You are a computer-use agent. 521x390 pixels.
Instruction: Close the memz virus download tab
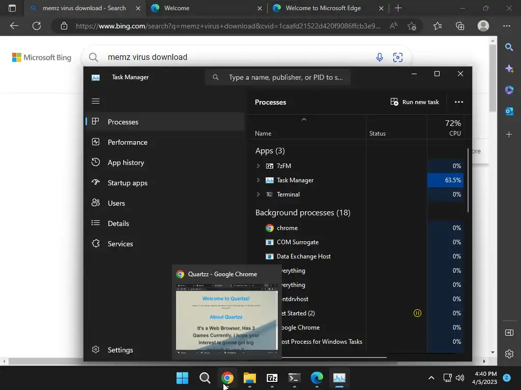click(138, 8)
